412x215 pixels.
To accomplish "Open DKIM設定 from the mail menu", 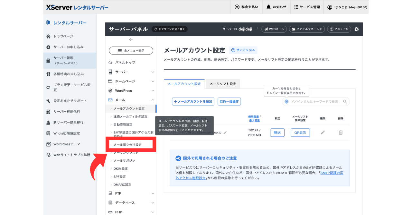I will [x=121, y=169].
